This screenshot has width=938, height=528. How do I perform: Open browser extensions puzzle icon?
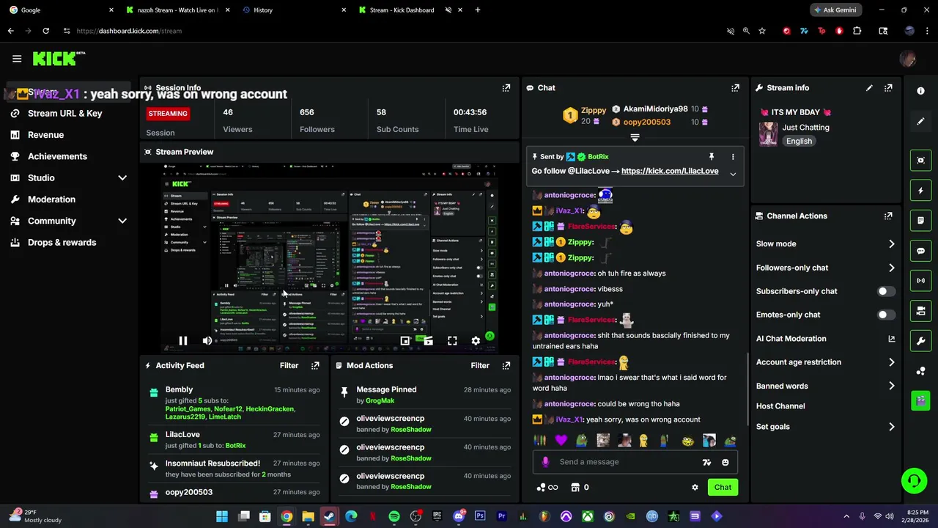857,31
